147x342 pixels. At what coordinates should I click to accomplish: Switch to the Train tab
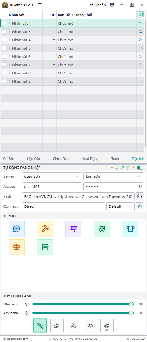pos(115,159)
